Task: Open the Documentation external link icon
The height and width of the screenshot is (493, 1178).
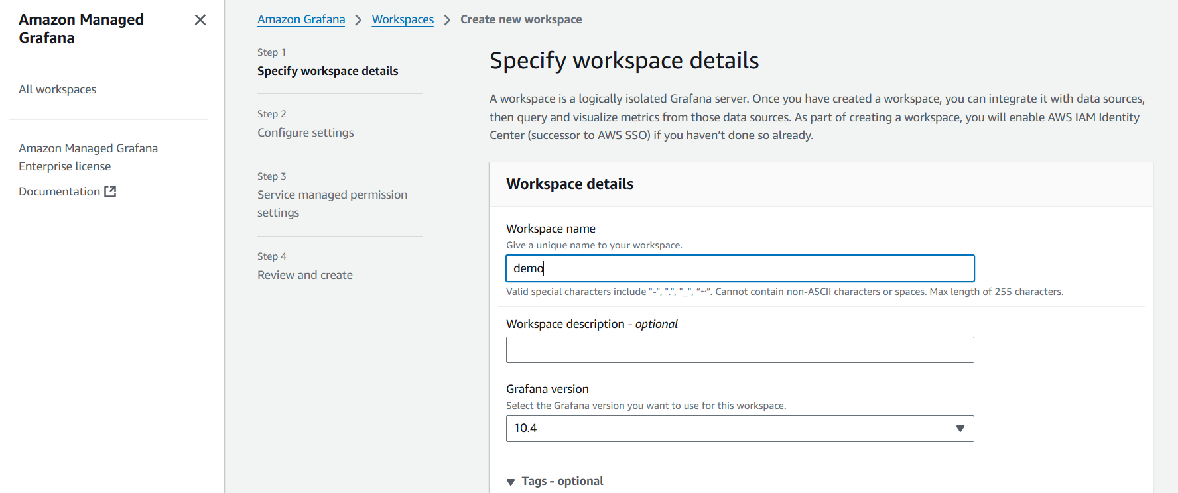Action: [x=110, y=192]
